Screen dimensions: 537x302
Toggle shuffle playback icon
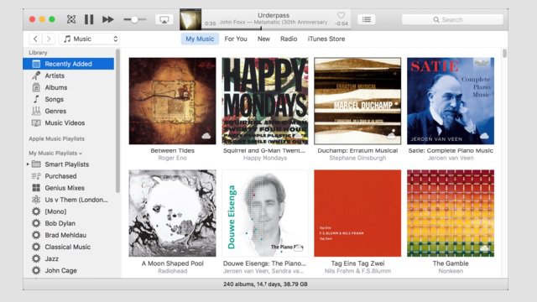pos(71,19)
